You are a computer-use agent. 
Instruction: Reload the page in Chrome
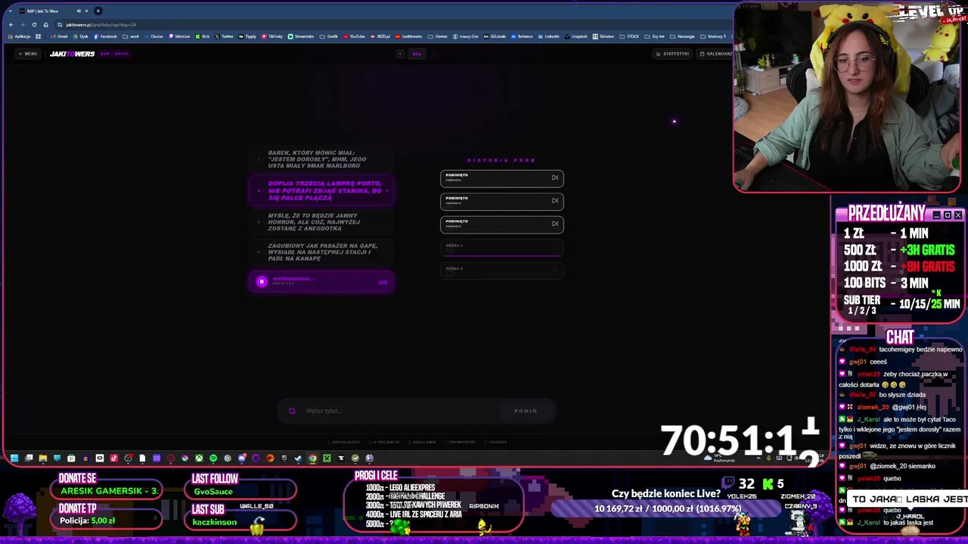coord(34,24)
